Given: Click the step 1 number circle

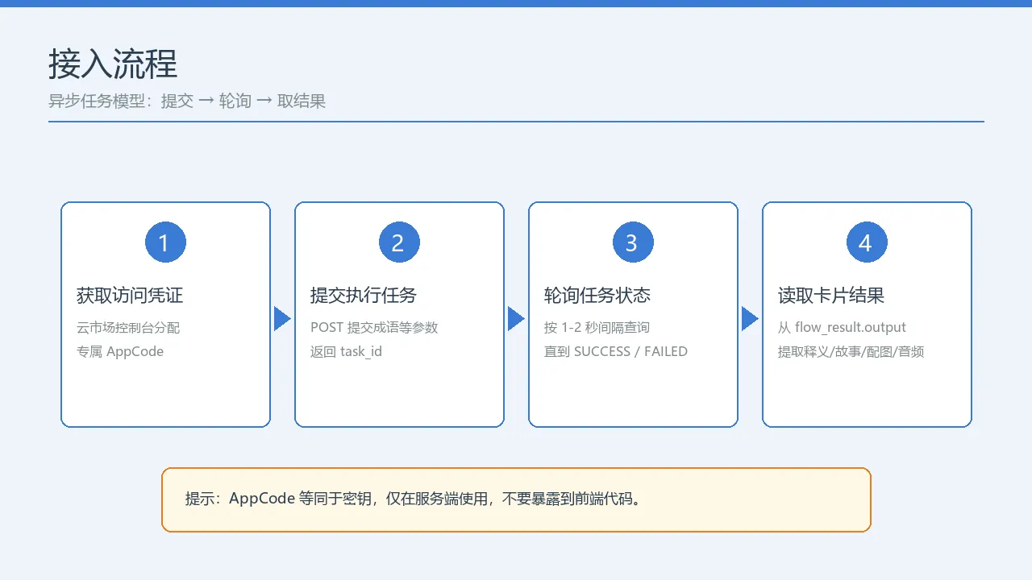Looking at the screenshot, I should coord(165,242).
